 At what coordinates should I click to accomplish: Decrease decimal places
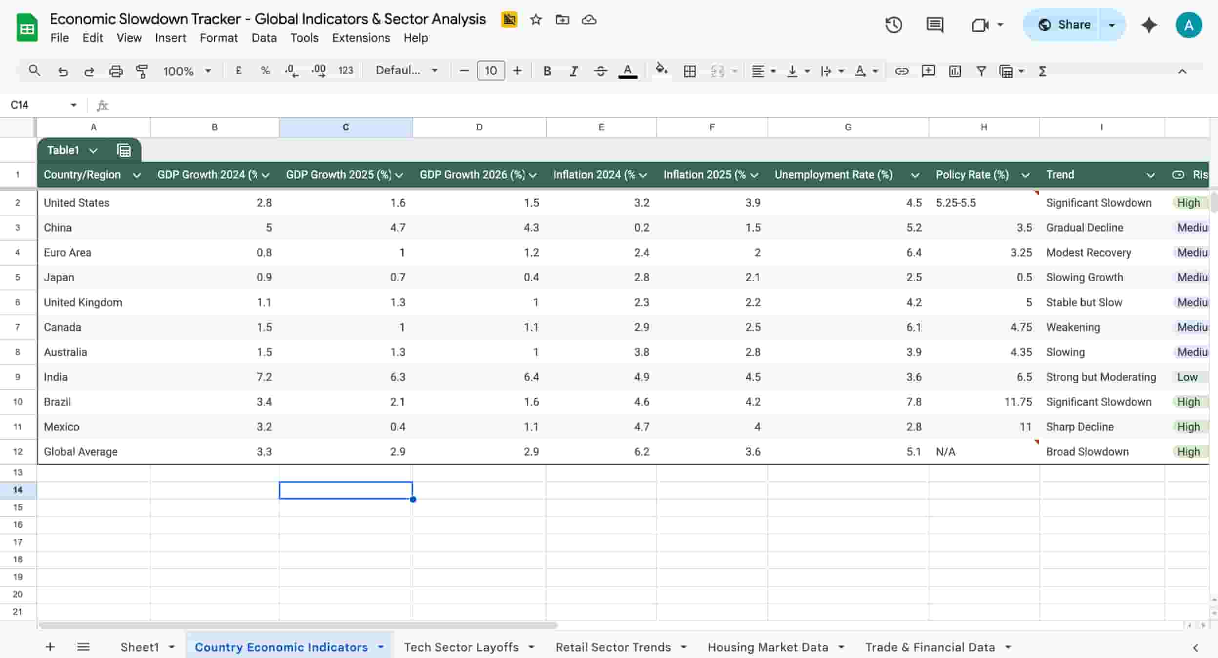click(x=291, y=71)
